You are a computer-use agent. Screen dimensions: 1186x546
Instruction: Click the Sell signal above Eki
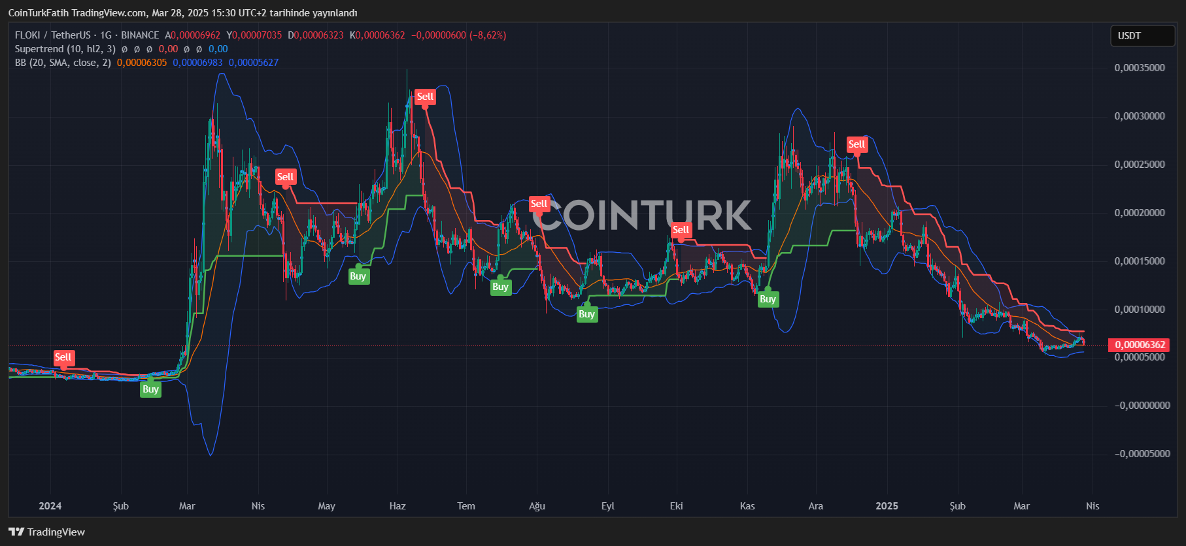[681, 230]
